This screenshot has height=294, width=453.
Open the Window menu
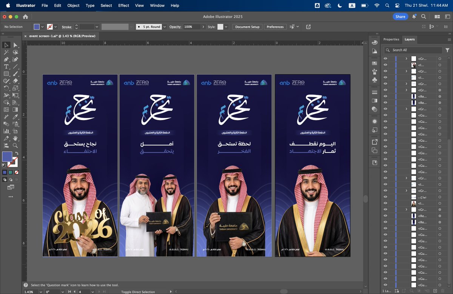click(x=157, y=6)
